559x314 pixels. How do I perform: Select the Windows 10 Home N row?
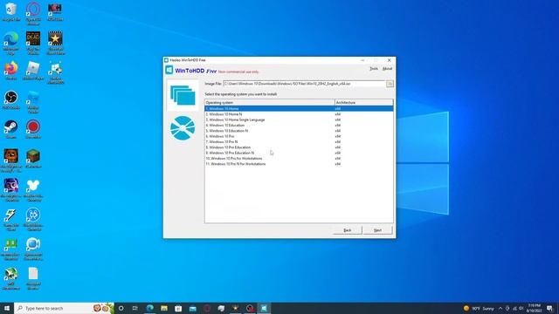299,114
